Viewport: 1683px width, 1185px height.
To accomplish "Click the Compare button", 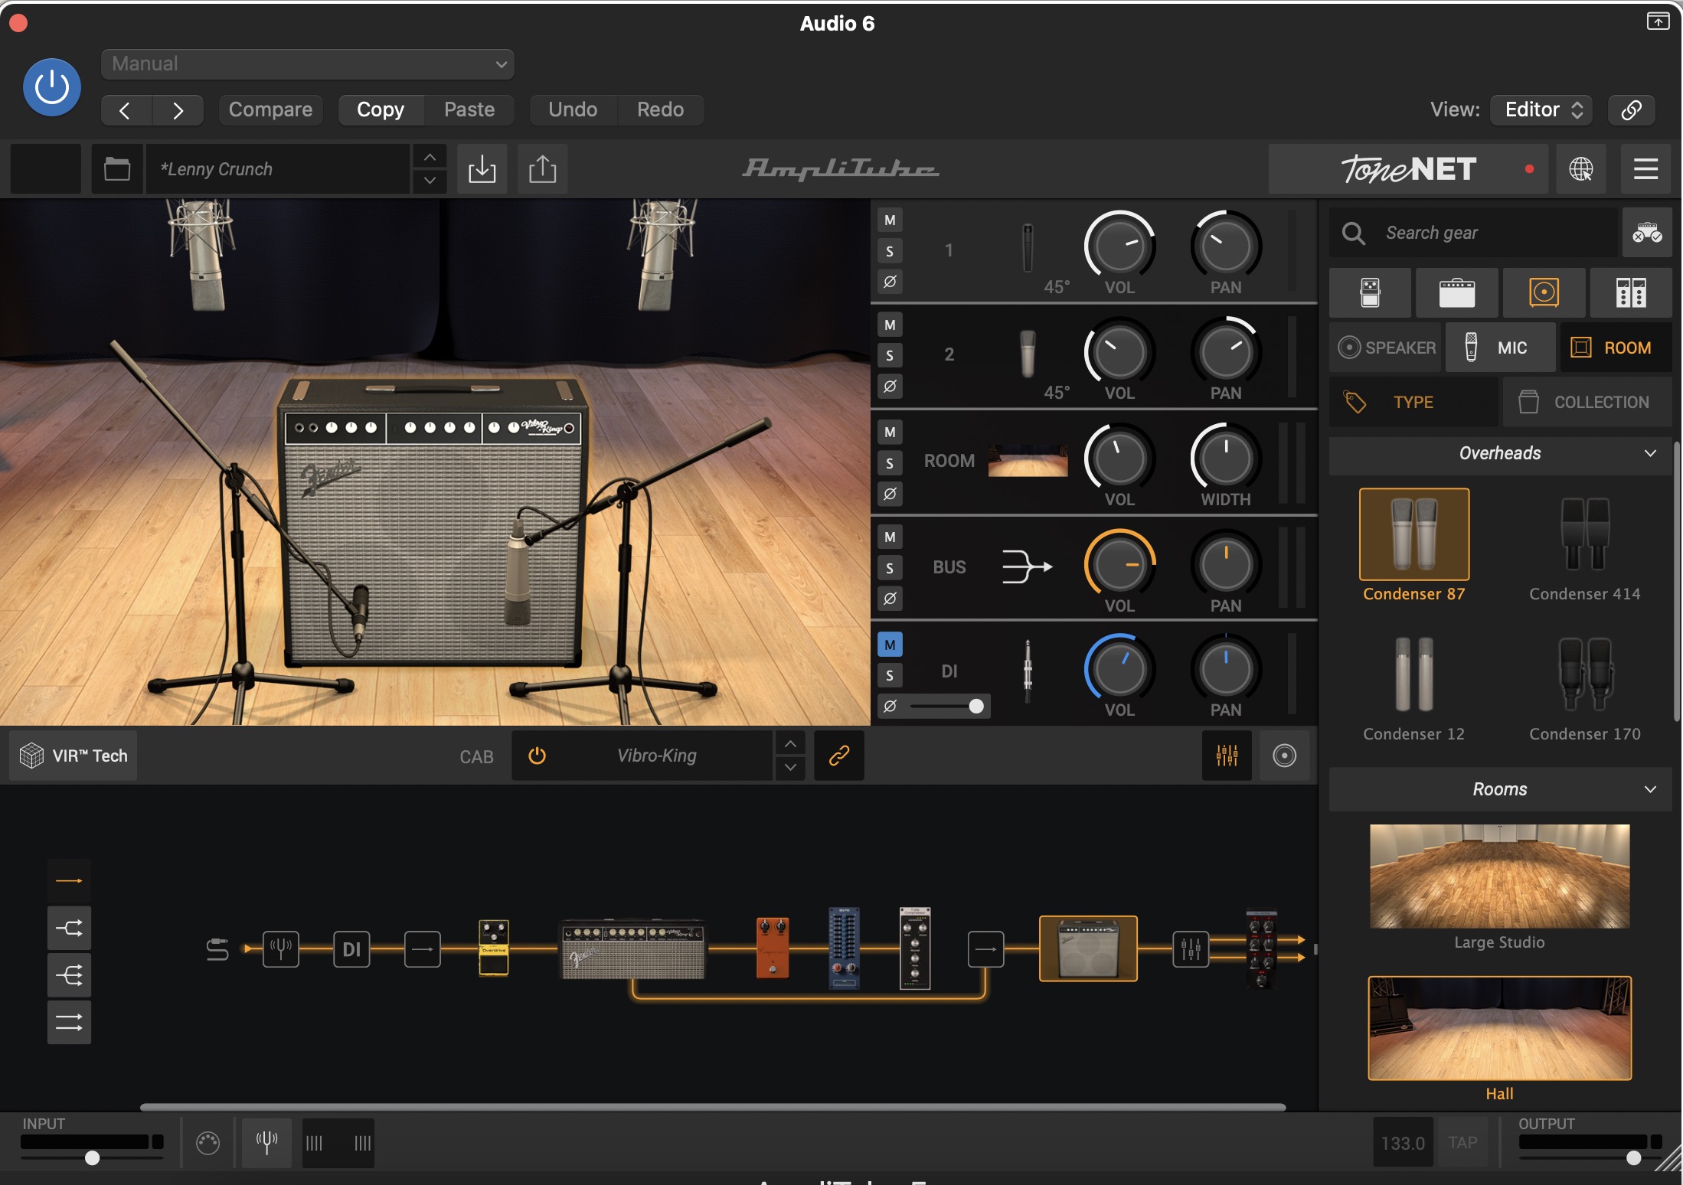I will tap(270, 109).
